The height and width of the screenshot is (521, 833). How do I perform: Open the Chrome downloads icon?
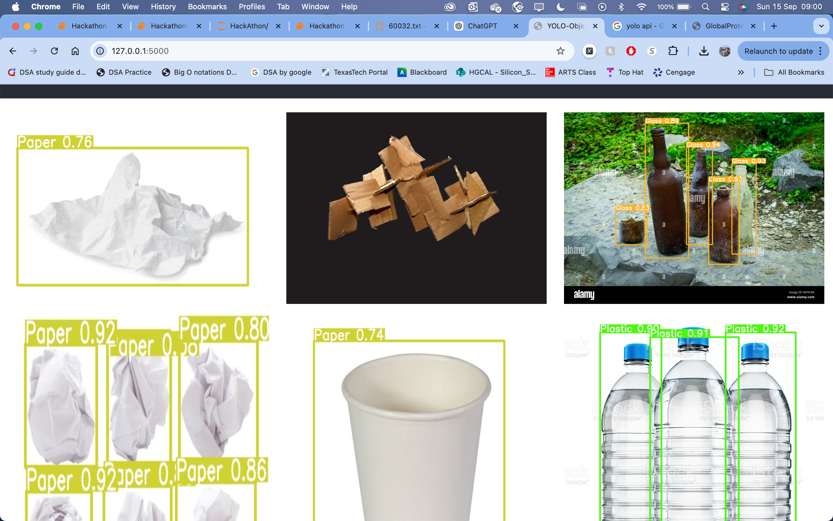point(704,51)
